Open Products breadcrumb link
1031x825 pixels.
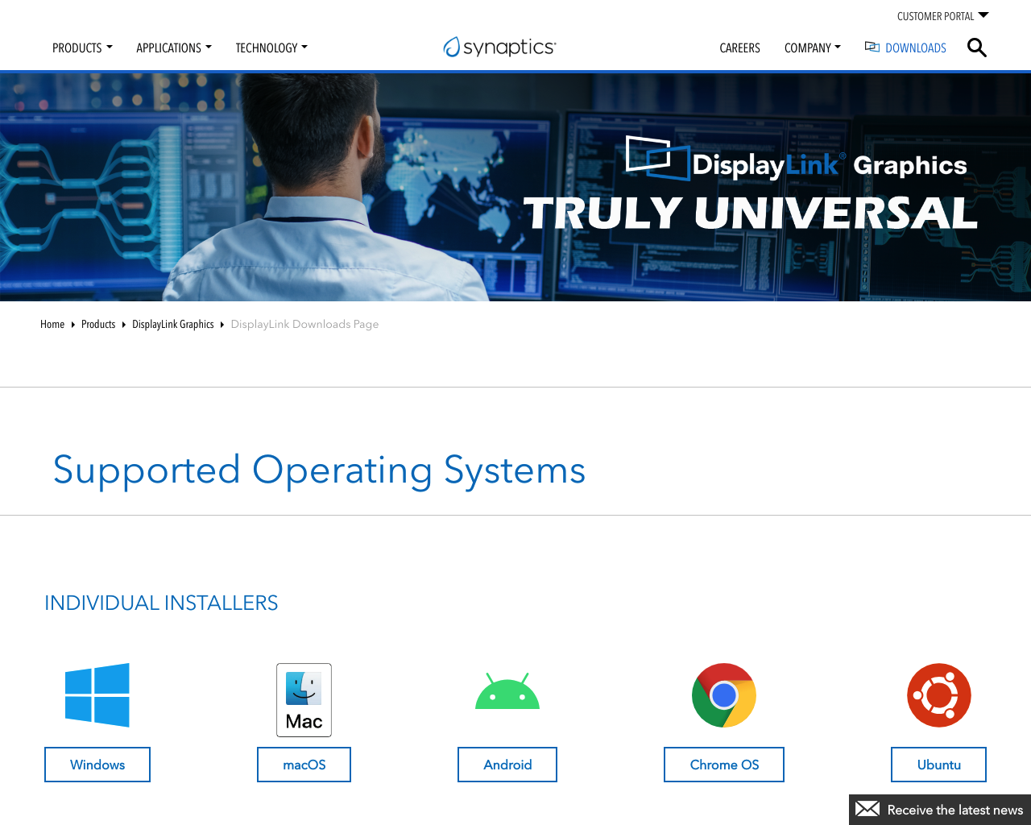(x=98, y=324)
